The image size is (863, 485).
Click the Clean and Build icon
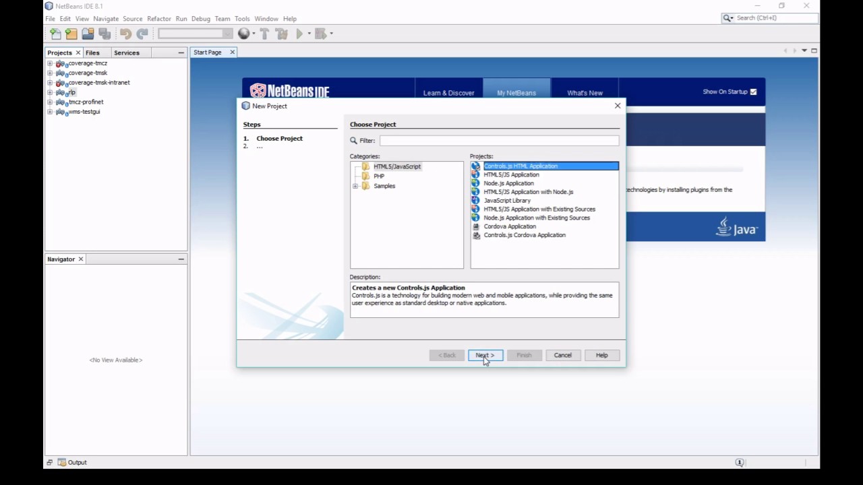tap(282, 34)
